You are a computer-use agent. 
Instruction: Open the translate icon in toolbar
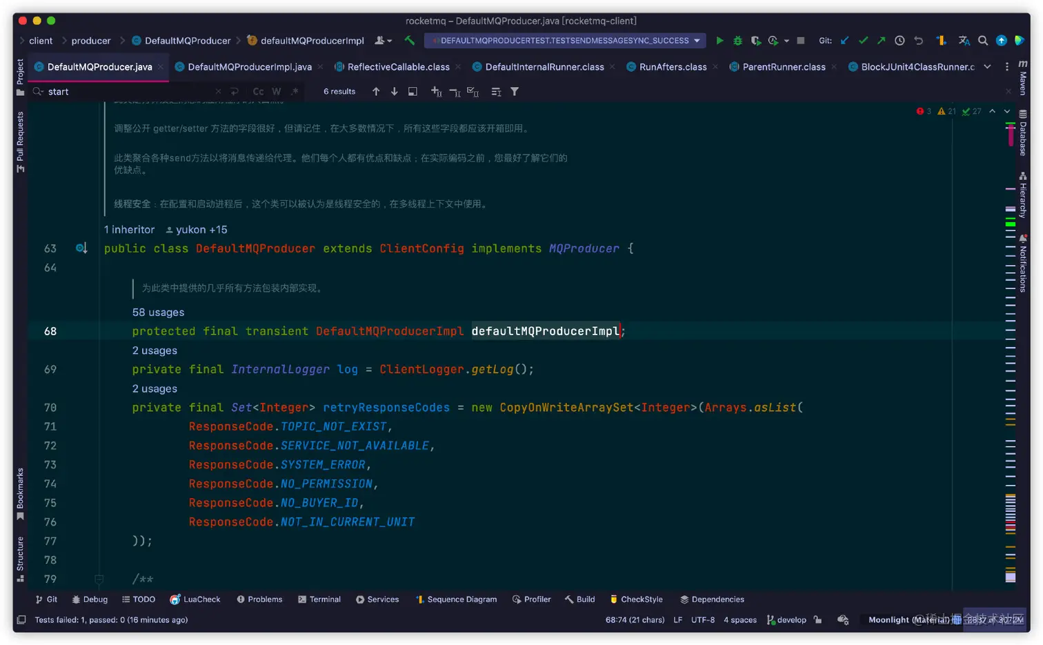tap(964, 41)
